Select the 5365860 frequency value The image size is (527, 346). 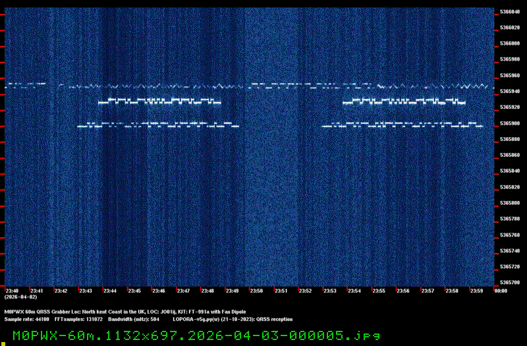pyautogui.click(x=510, y=155)
